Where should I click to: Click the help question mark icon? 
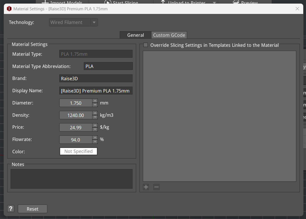point(11,209)
